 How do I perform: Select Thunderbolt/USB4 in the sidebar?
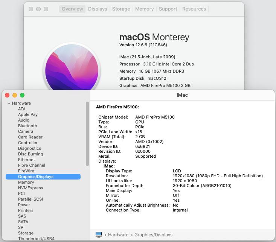point(36,239)
